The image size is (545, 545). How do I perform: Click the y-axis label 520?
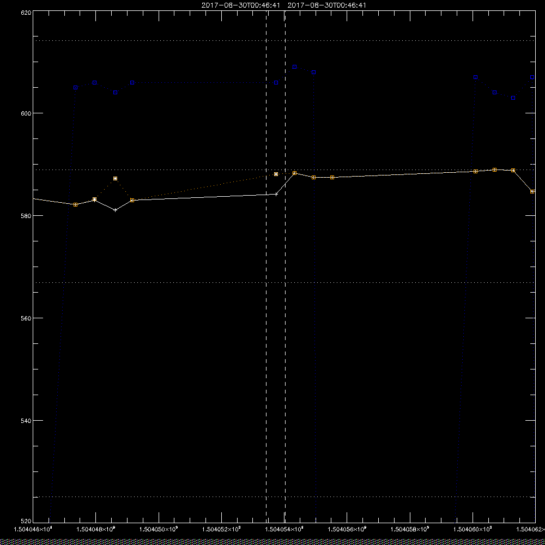pos(27,522)
